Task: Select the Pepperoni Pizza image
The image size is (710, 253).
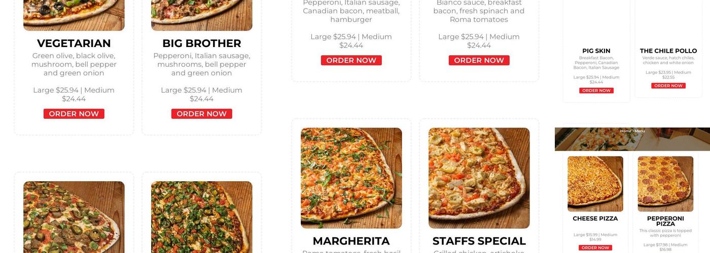Action: tap(665, 184)
